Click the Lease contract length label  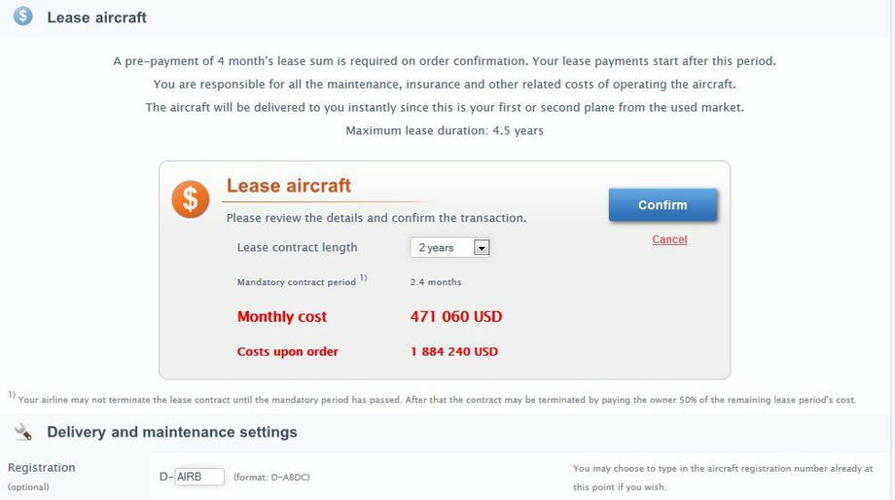point(298,248)
